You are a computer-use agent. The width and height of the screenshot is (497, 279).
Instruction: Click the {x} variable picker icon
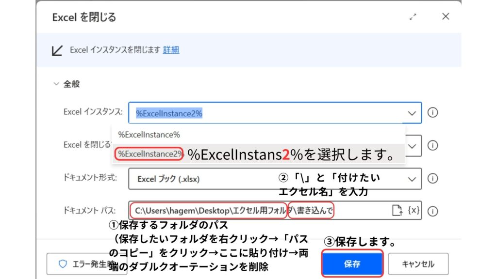414,210
